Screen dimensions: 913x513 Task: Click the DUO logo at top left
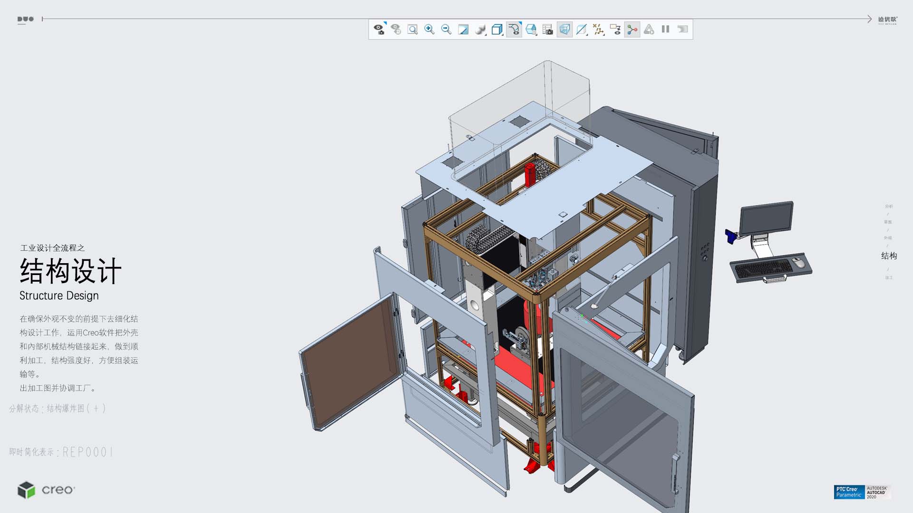26,19
